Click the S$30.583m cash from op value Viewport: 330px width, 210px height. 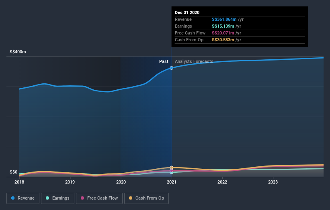point(223,40)
